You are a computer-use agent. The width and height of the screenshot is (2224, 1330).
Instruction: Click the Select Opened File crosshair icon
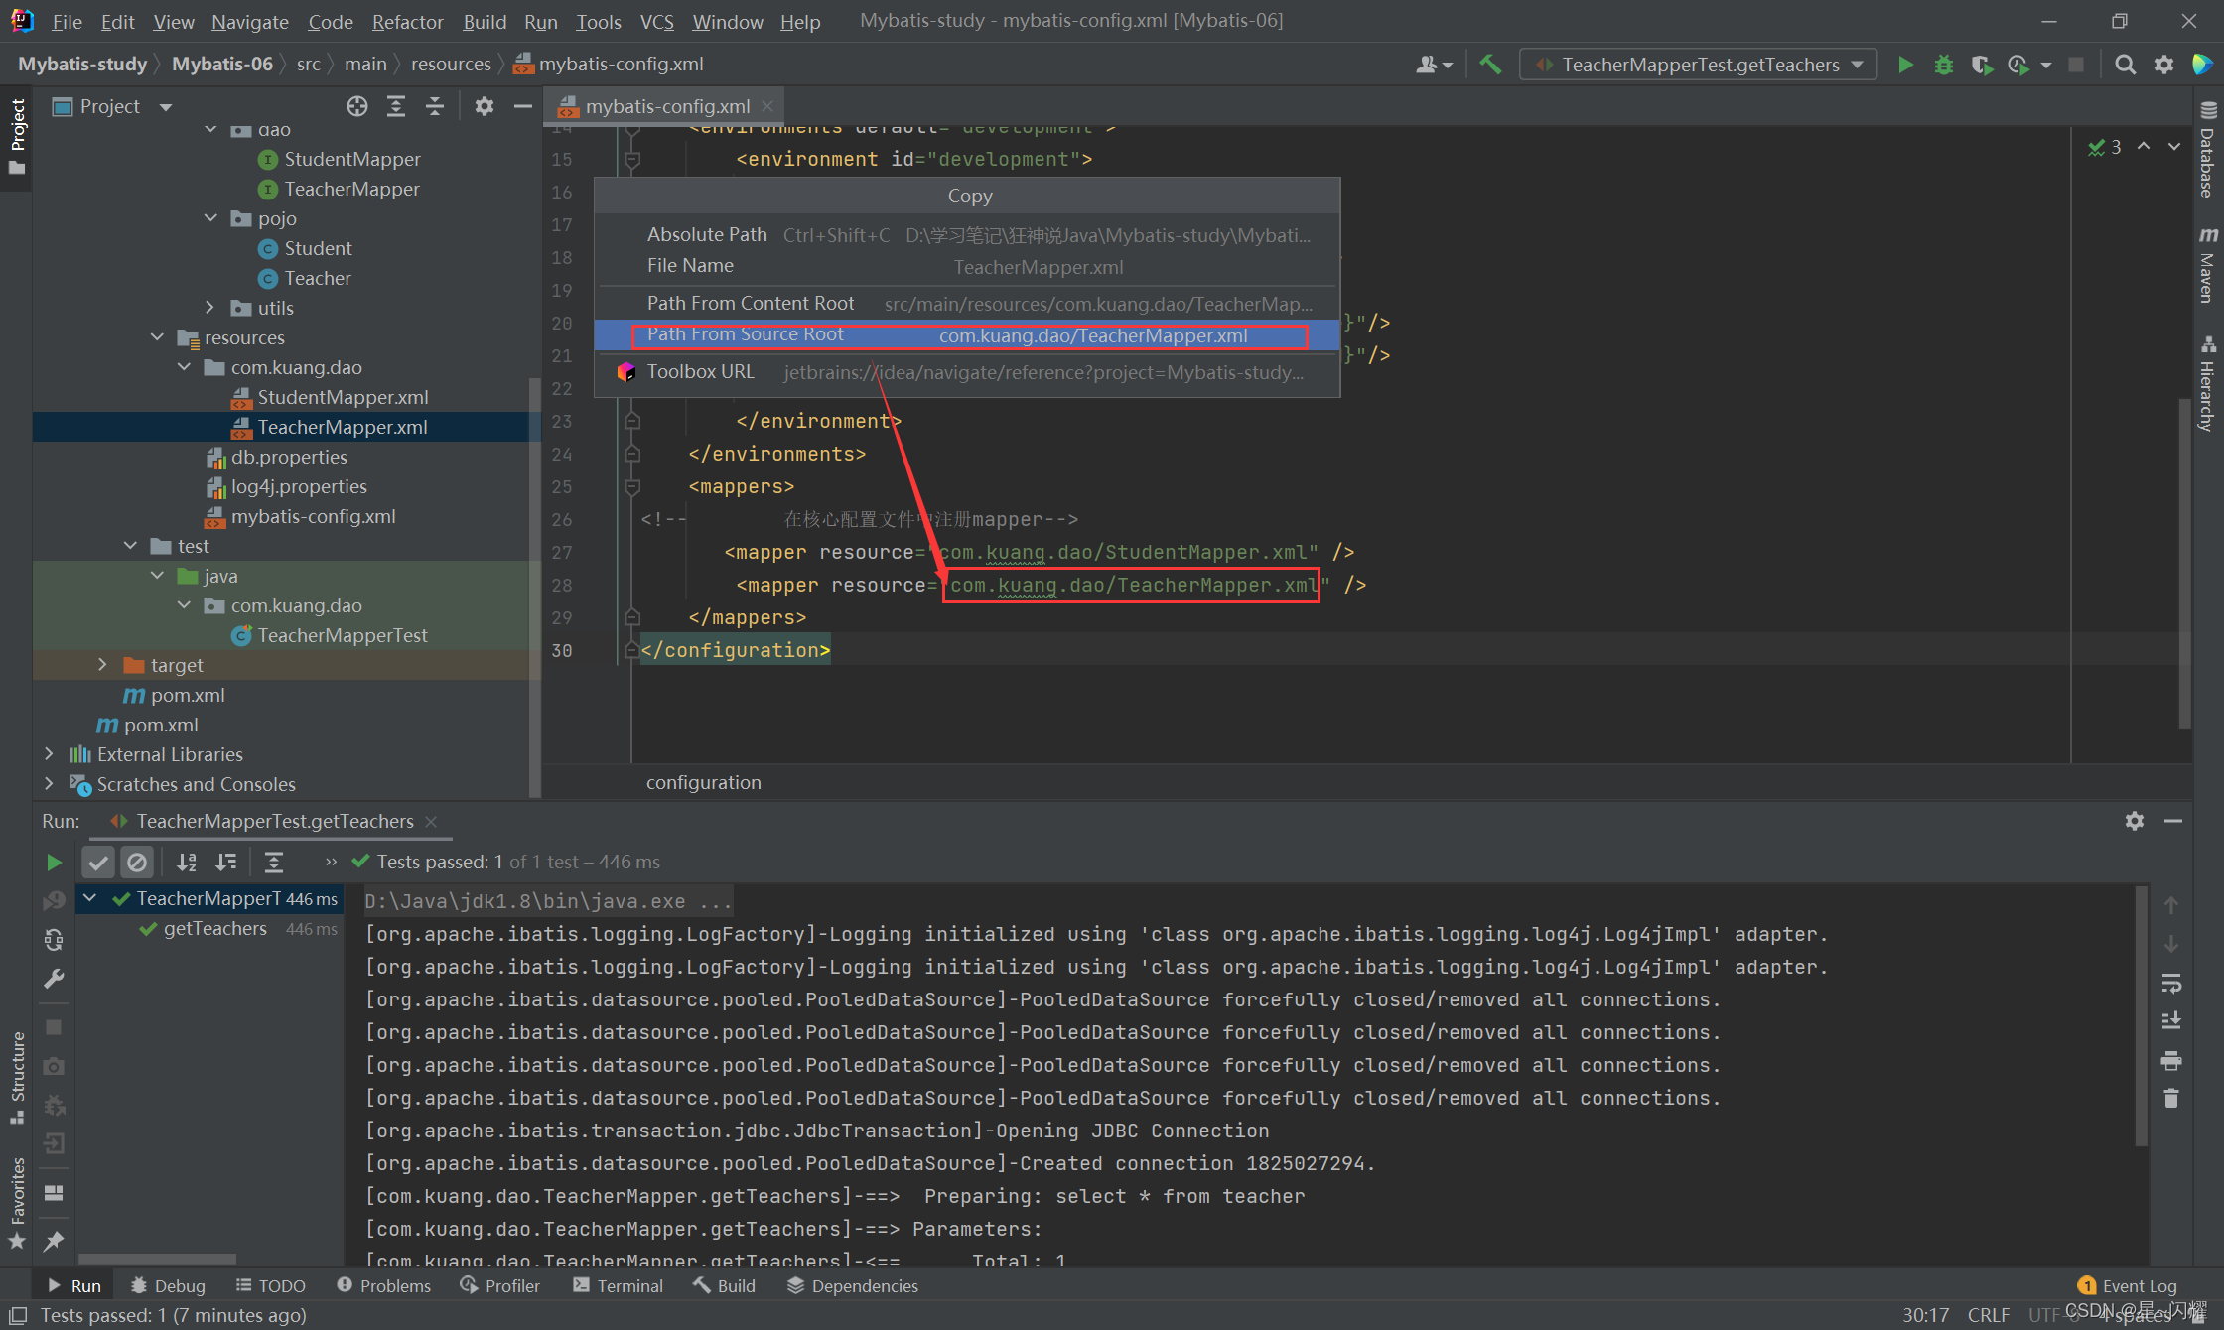(x=356, y=106)
